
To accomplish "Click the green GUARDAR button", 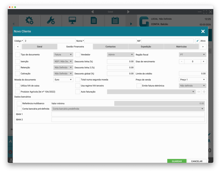I will pos(177,161).
